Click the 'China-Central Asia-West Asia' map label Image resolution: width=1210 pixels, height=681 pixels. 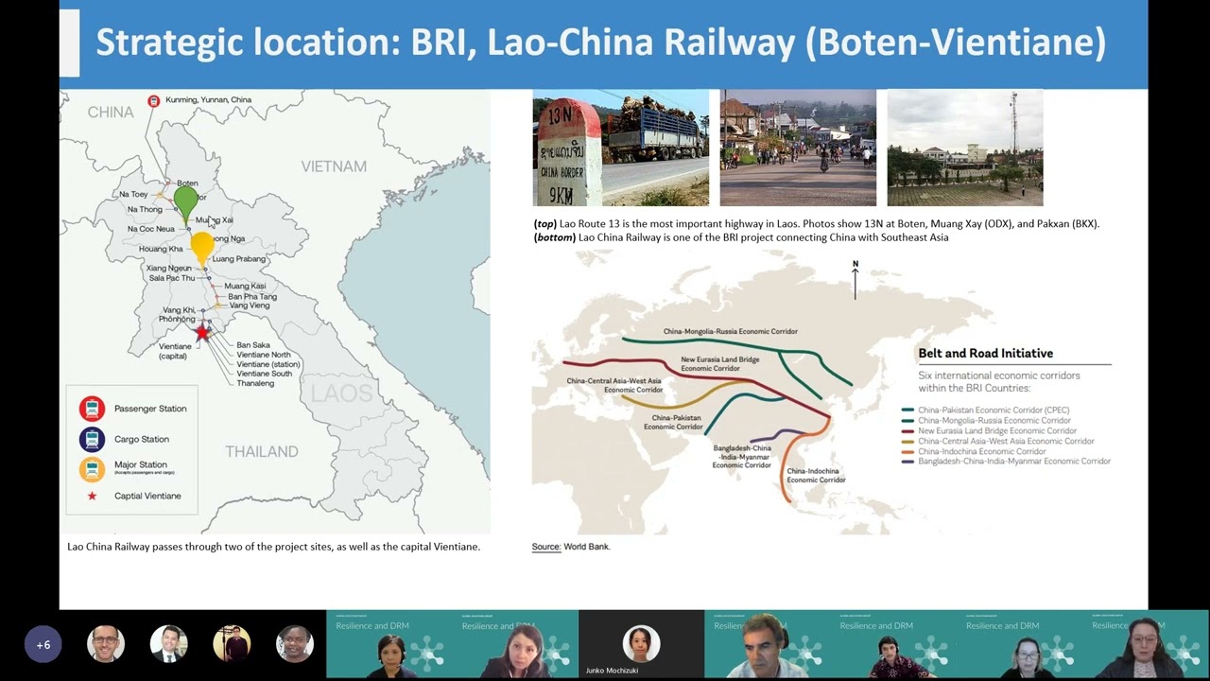(x=614, y=385)
